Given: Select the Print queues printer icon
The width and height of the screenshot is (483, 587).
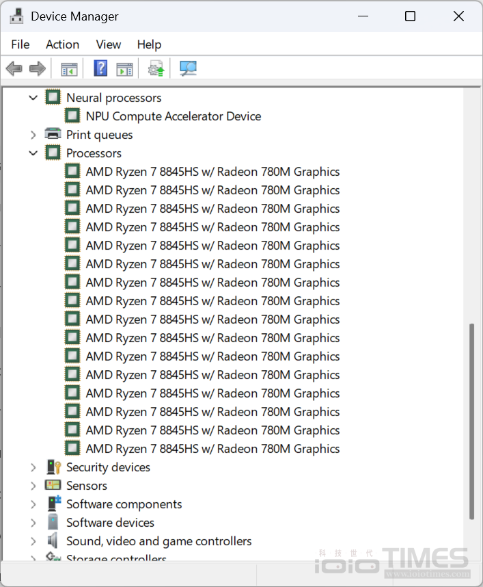Looking at the screenshot, I should pyautogui.click(x=53, y=135).
